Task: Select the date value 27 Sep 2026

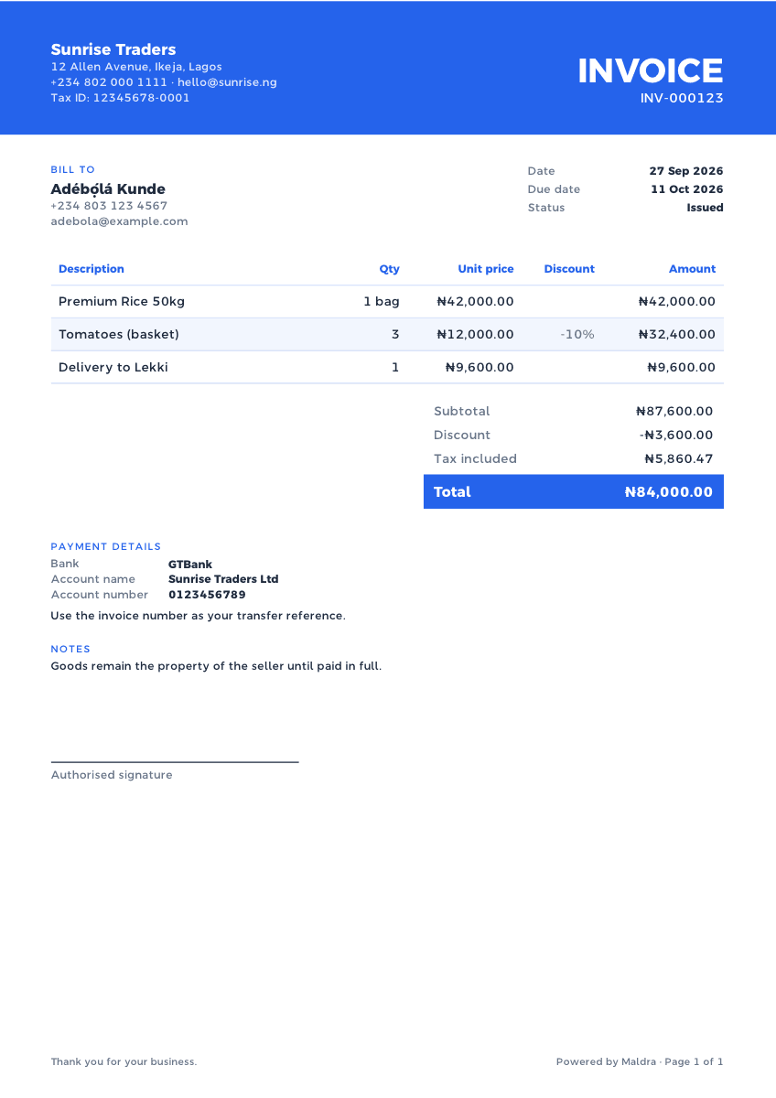Action: (x=686, y=171)
